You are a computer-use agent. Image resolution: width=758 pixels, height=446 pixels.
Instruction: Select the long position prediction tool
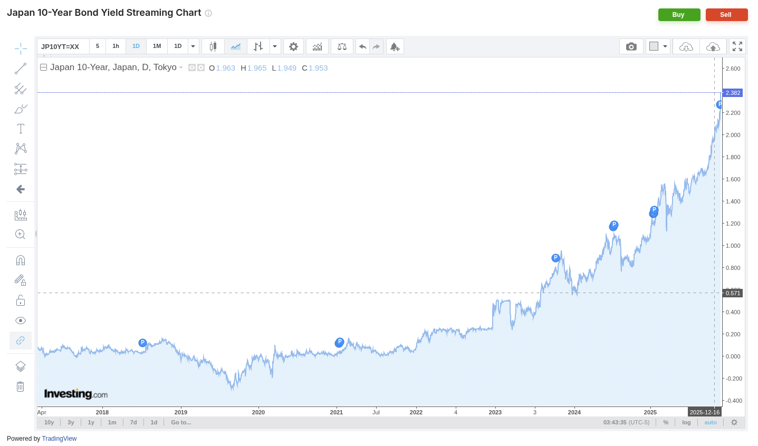tap(21, 169)
